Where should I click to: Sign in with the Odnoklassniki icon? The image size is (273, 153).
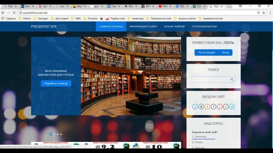[x=207, y=107]
